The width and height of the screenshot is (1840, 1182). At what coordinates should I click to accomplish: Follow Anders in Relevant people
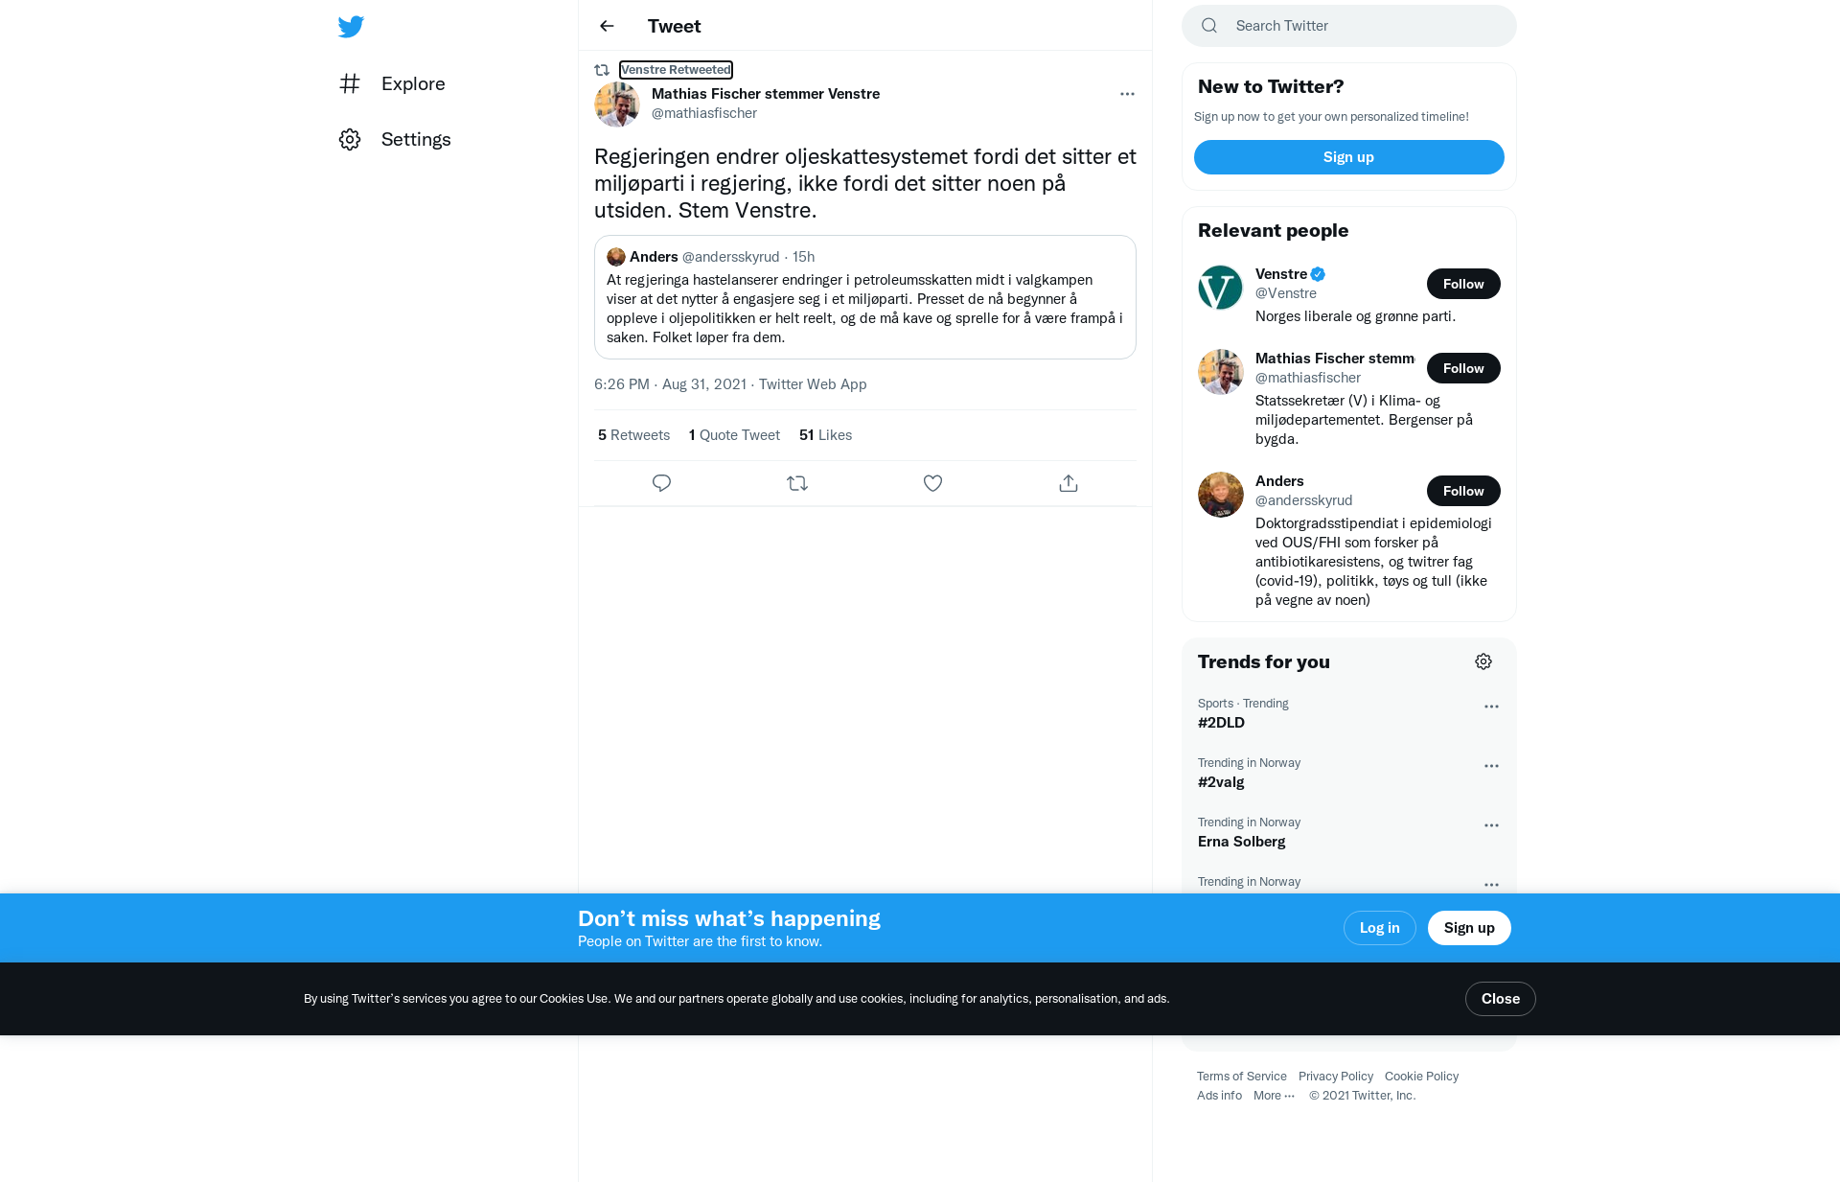coord(1463,491)
